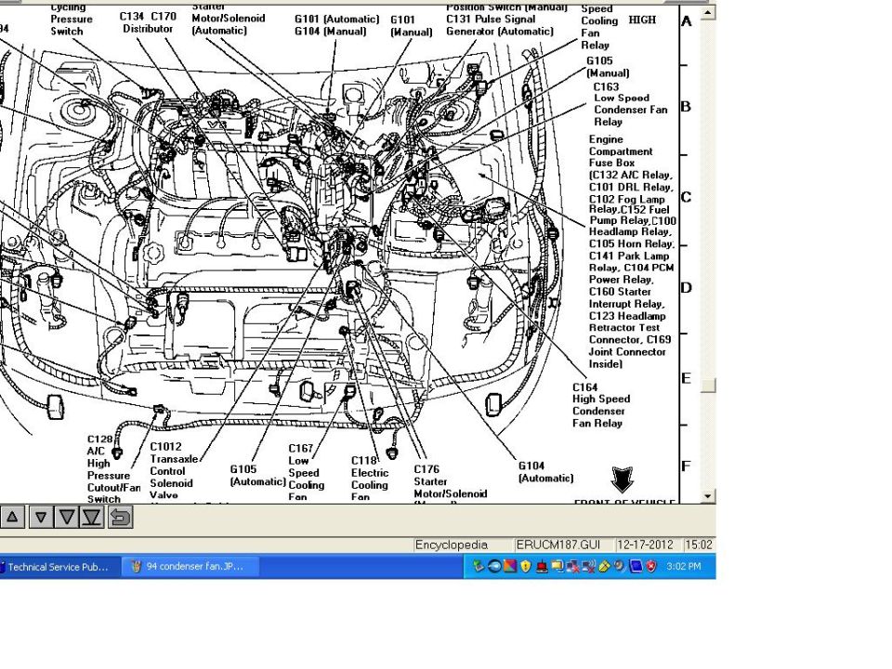Screen dimensions: 892x669
Task: Click the network connection with red X tray icon
Action: [573, 566]
